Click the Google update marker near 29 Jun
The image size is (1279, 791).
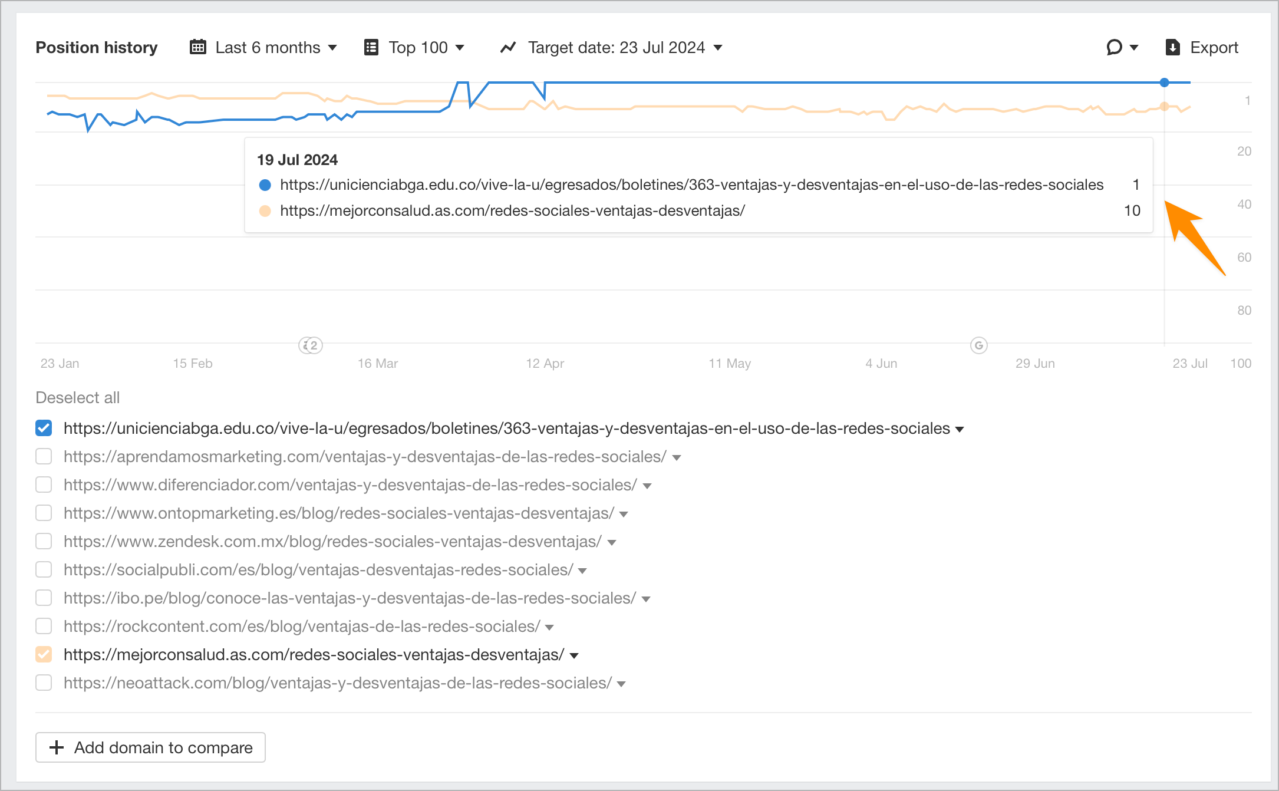coord(979,345)
